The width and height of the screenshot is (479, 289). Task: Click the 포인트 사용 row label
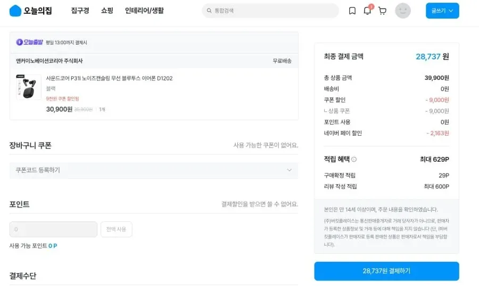[337, 122]
